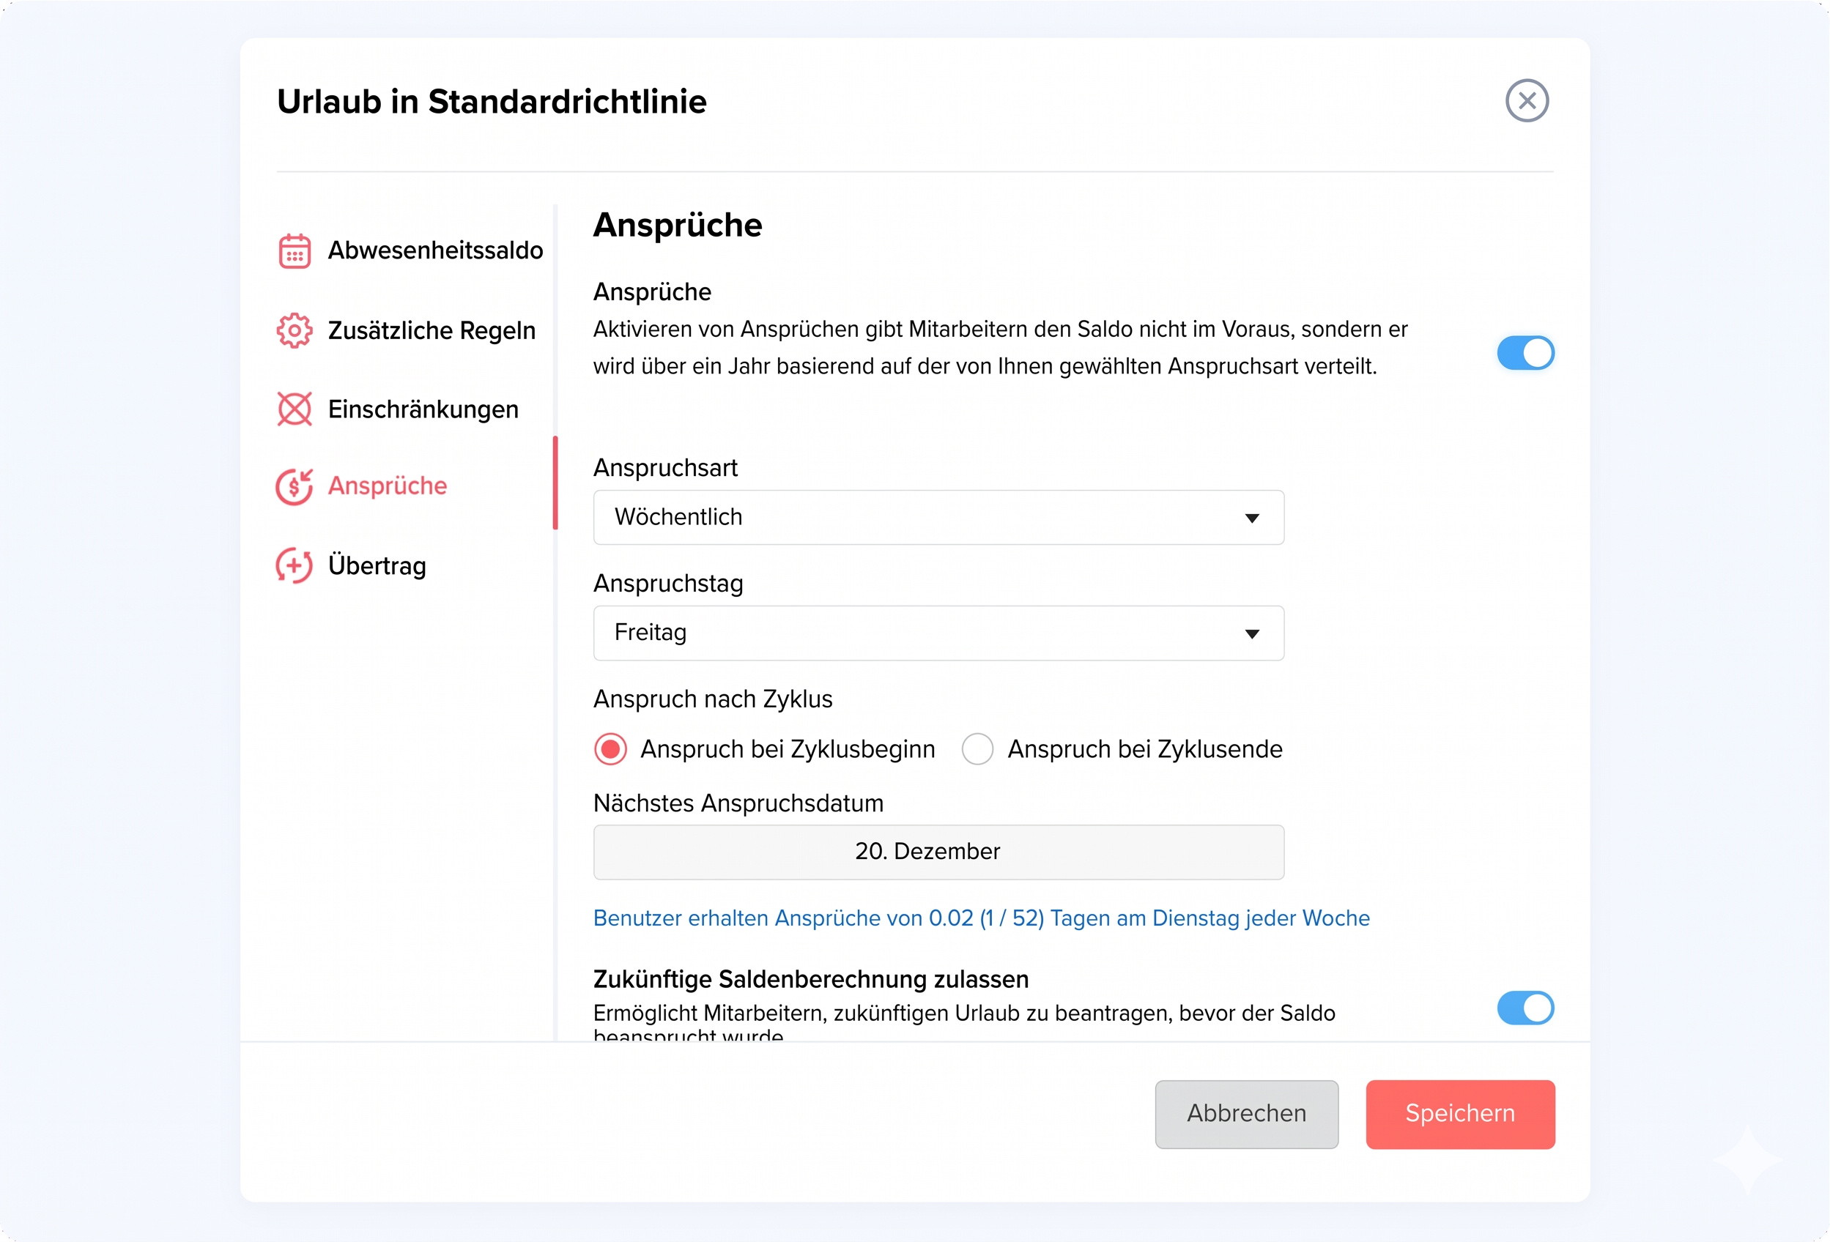Open the Übertrag section

[377, 566]
